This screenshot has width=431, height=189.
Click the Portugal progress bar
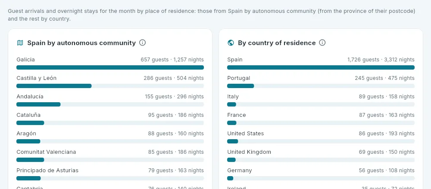coord(321,86)
